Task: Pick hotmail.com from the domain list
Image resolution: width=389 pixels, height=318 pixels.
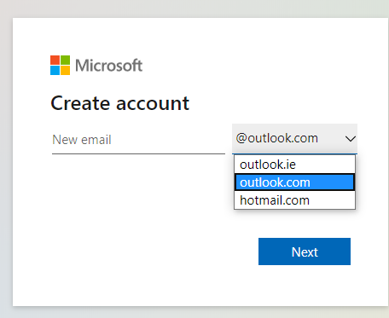Action: 294,200
